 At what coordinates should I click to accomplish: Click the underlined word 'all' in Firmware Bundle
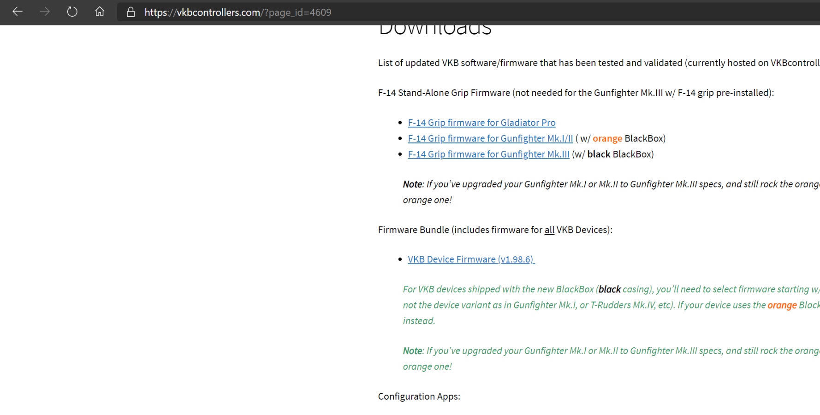tap(549, 230)
